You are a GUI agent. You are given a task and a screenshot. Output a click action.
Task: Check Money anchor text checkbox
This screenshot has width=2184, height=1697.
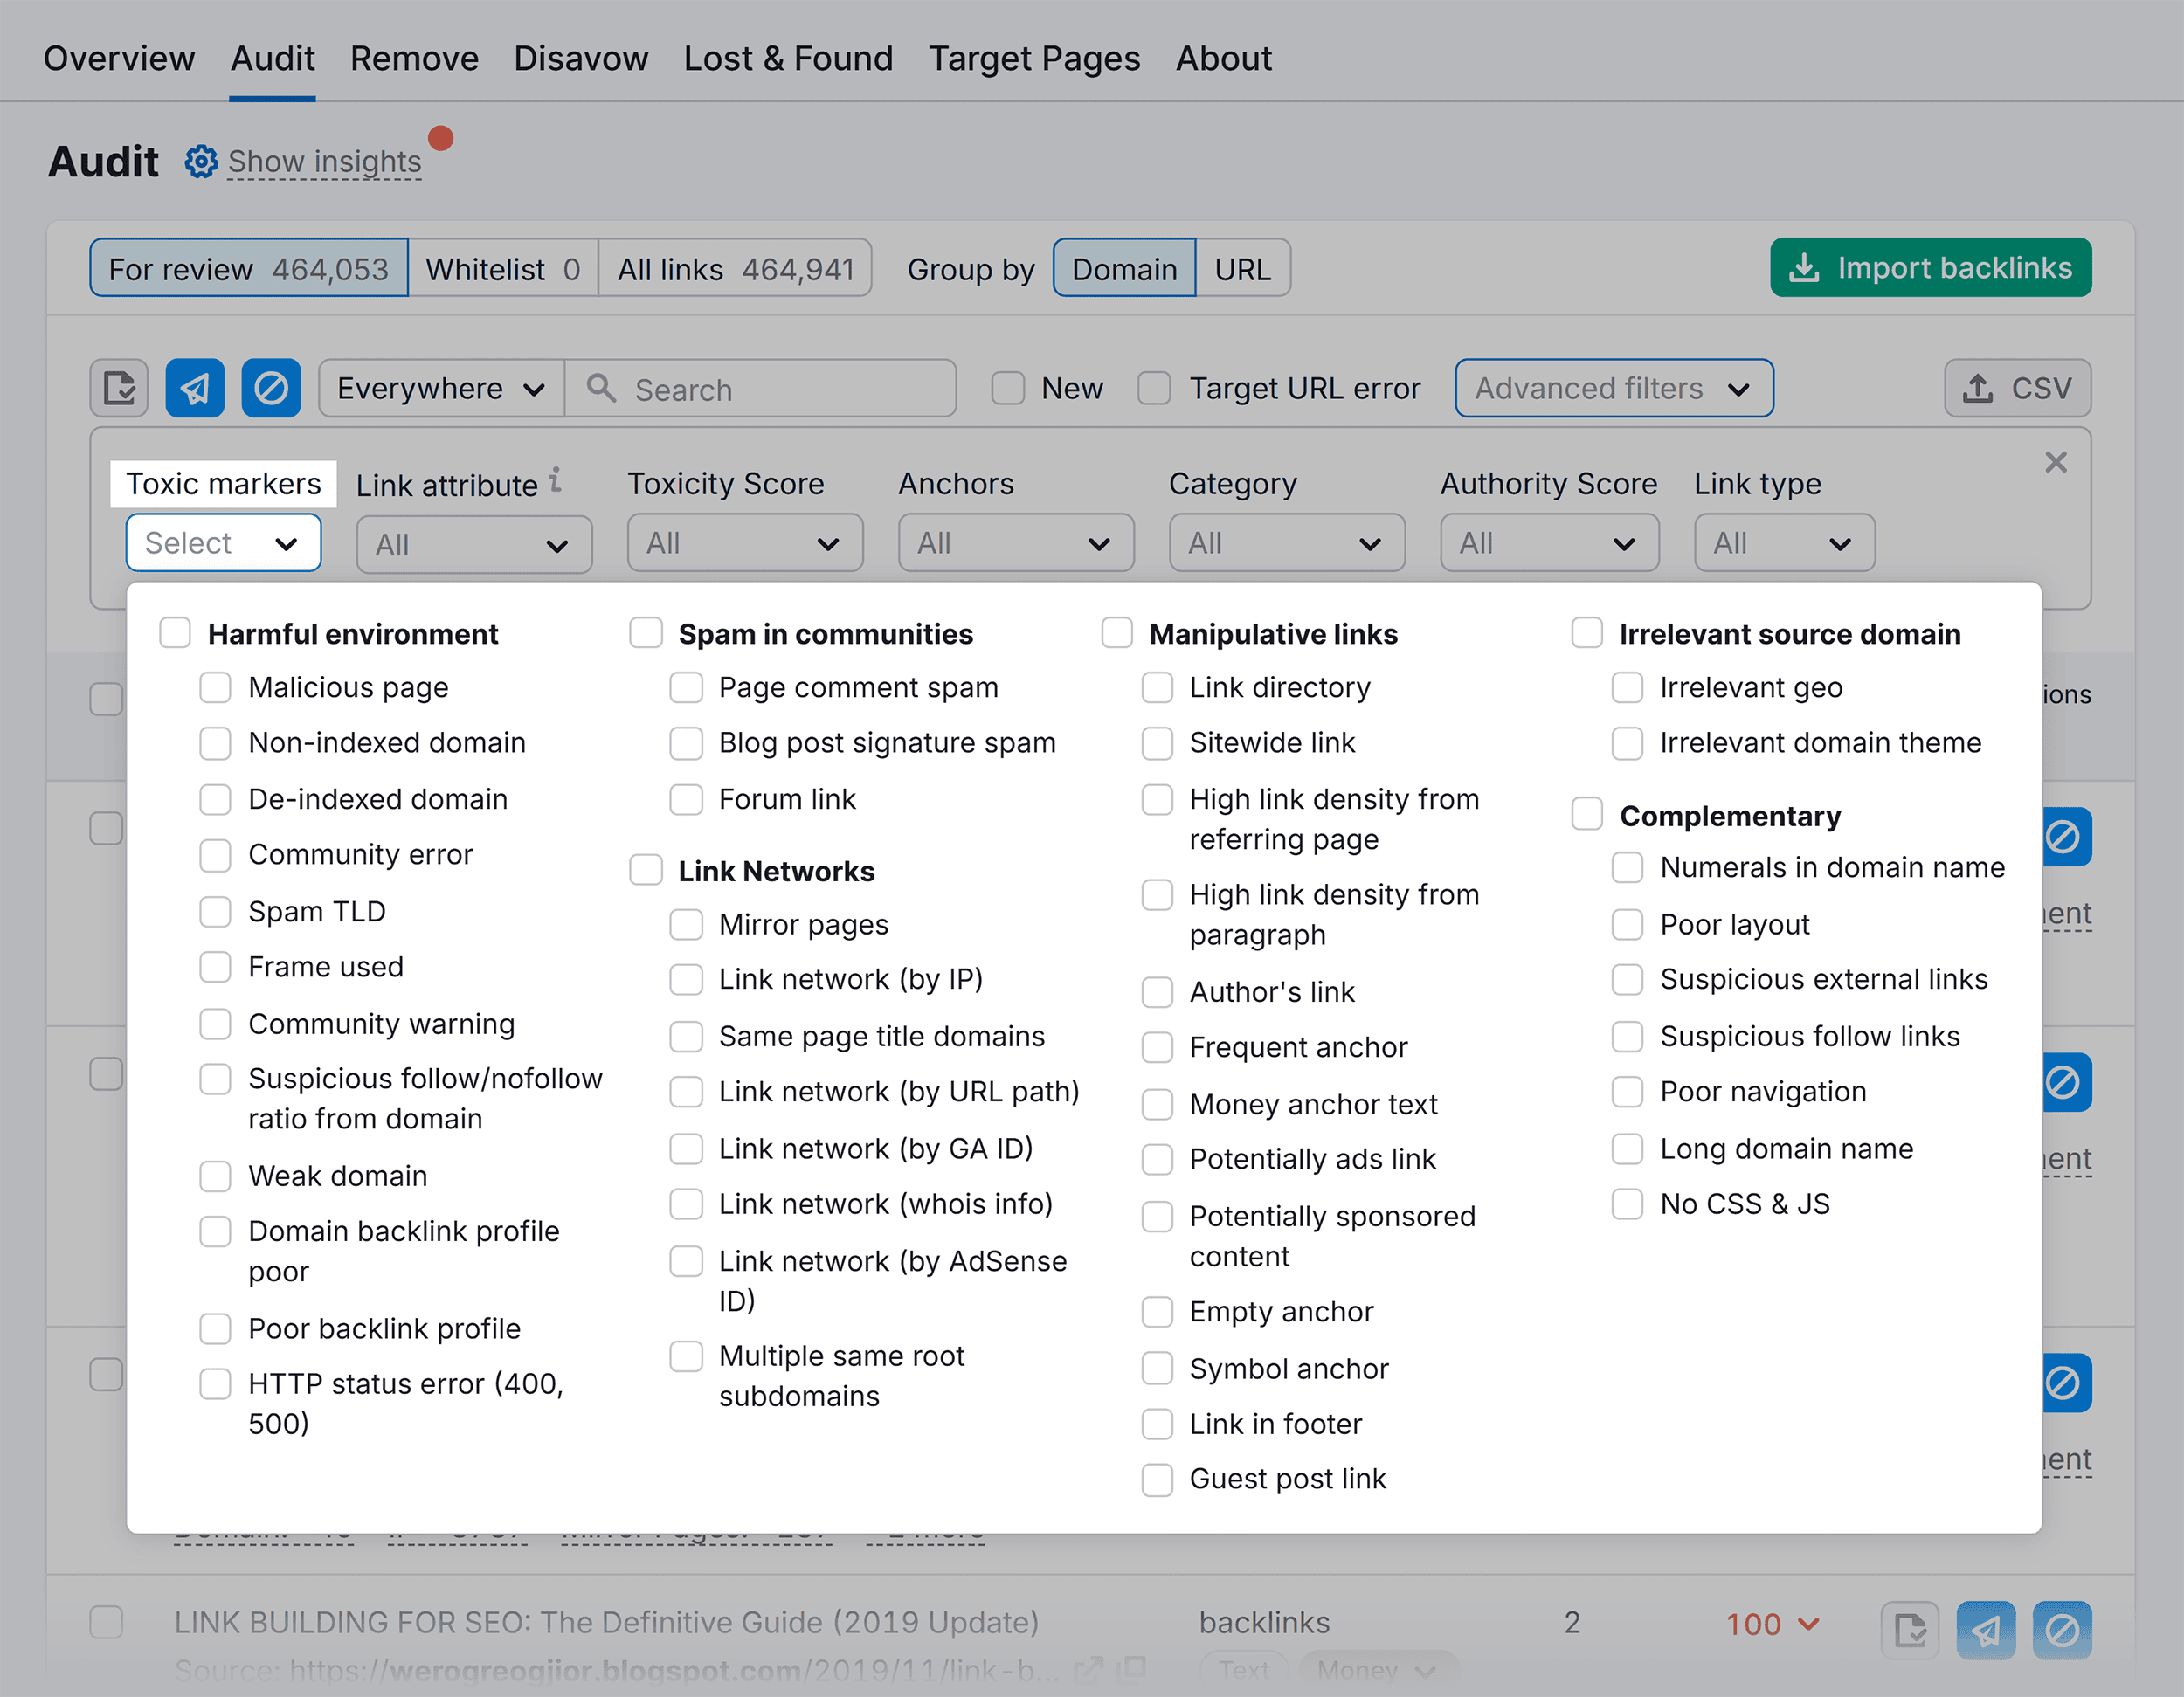click(x=1157, y=1105)
